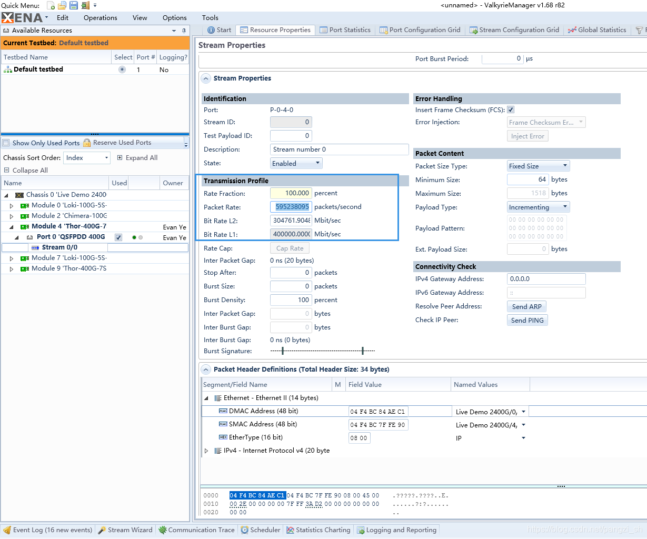Click the Collapse All minus icon
The height and width of the screenshot is (539, 647).
click(7, 170)
